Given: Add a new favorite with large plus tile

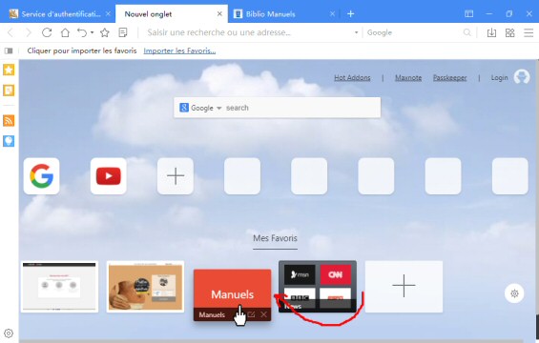Looking at the screenshot, I should click(404, 287).
